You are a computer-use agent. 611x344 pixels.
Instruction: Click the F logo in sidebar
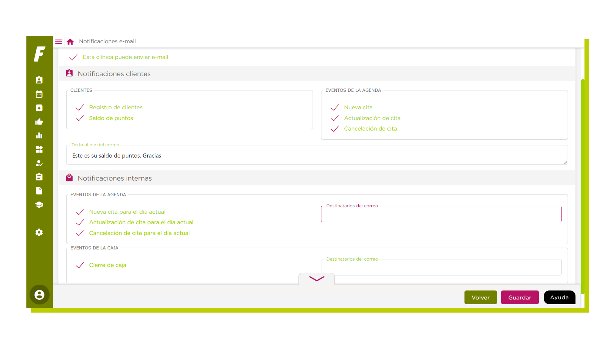[x=39, y=54]
